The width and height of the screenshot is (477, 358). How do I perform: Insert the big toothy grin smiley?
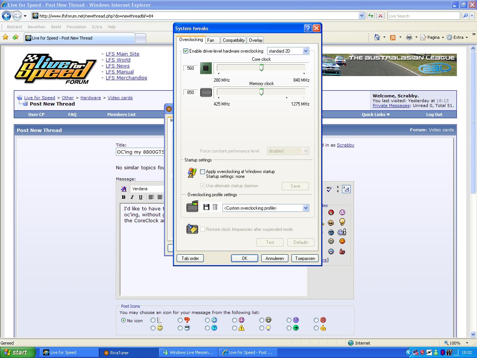pyautogui.click(x=331, y=241)
